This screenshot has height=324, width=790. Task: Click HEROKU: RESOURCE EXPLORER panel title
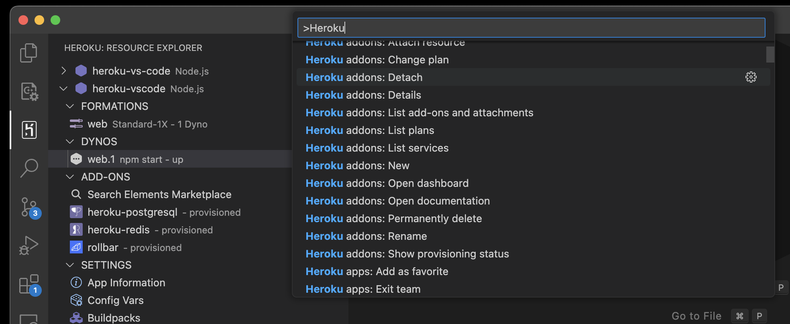pyautogui.click(x=133, y=48)
